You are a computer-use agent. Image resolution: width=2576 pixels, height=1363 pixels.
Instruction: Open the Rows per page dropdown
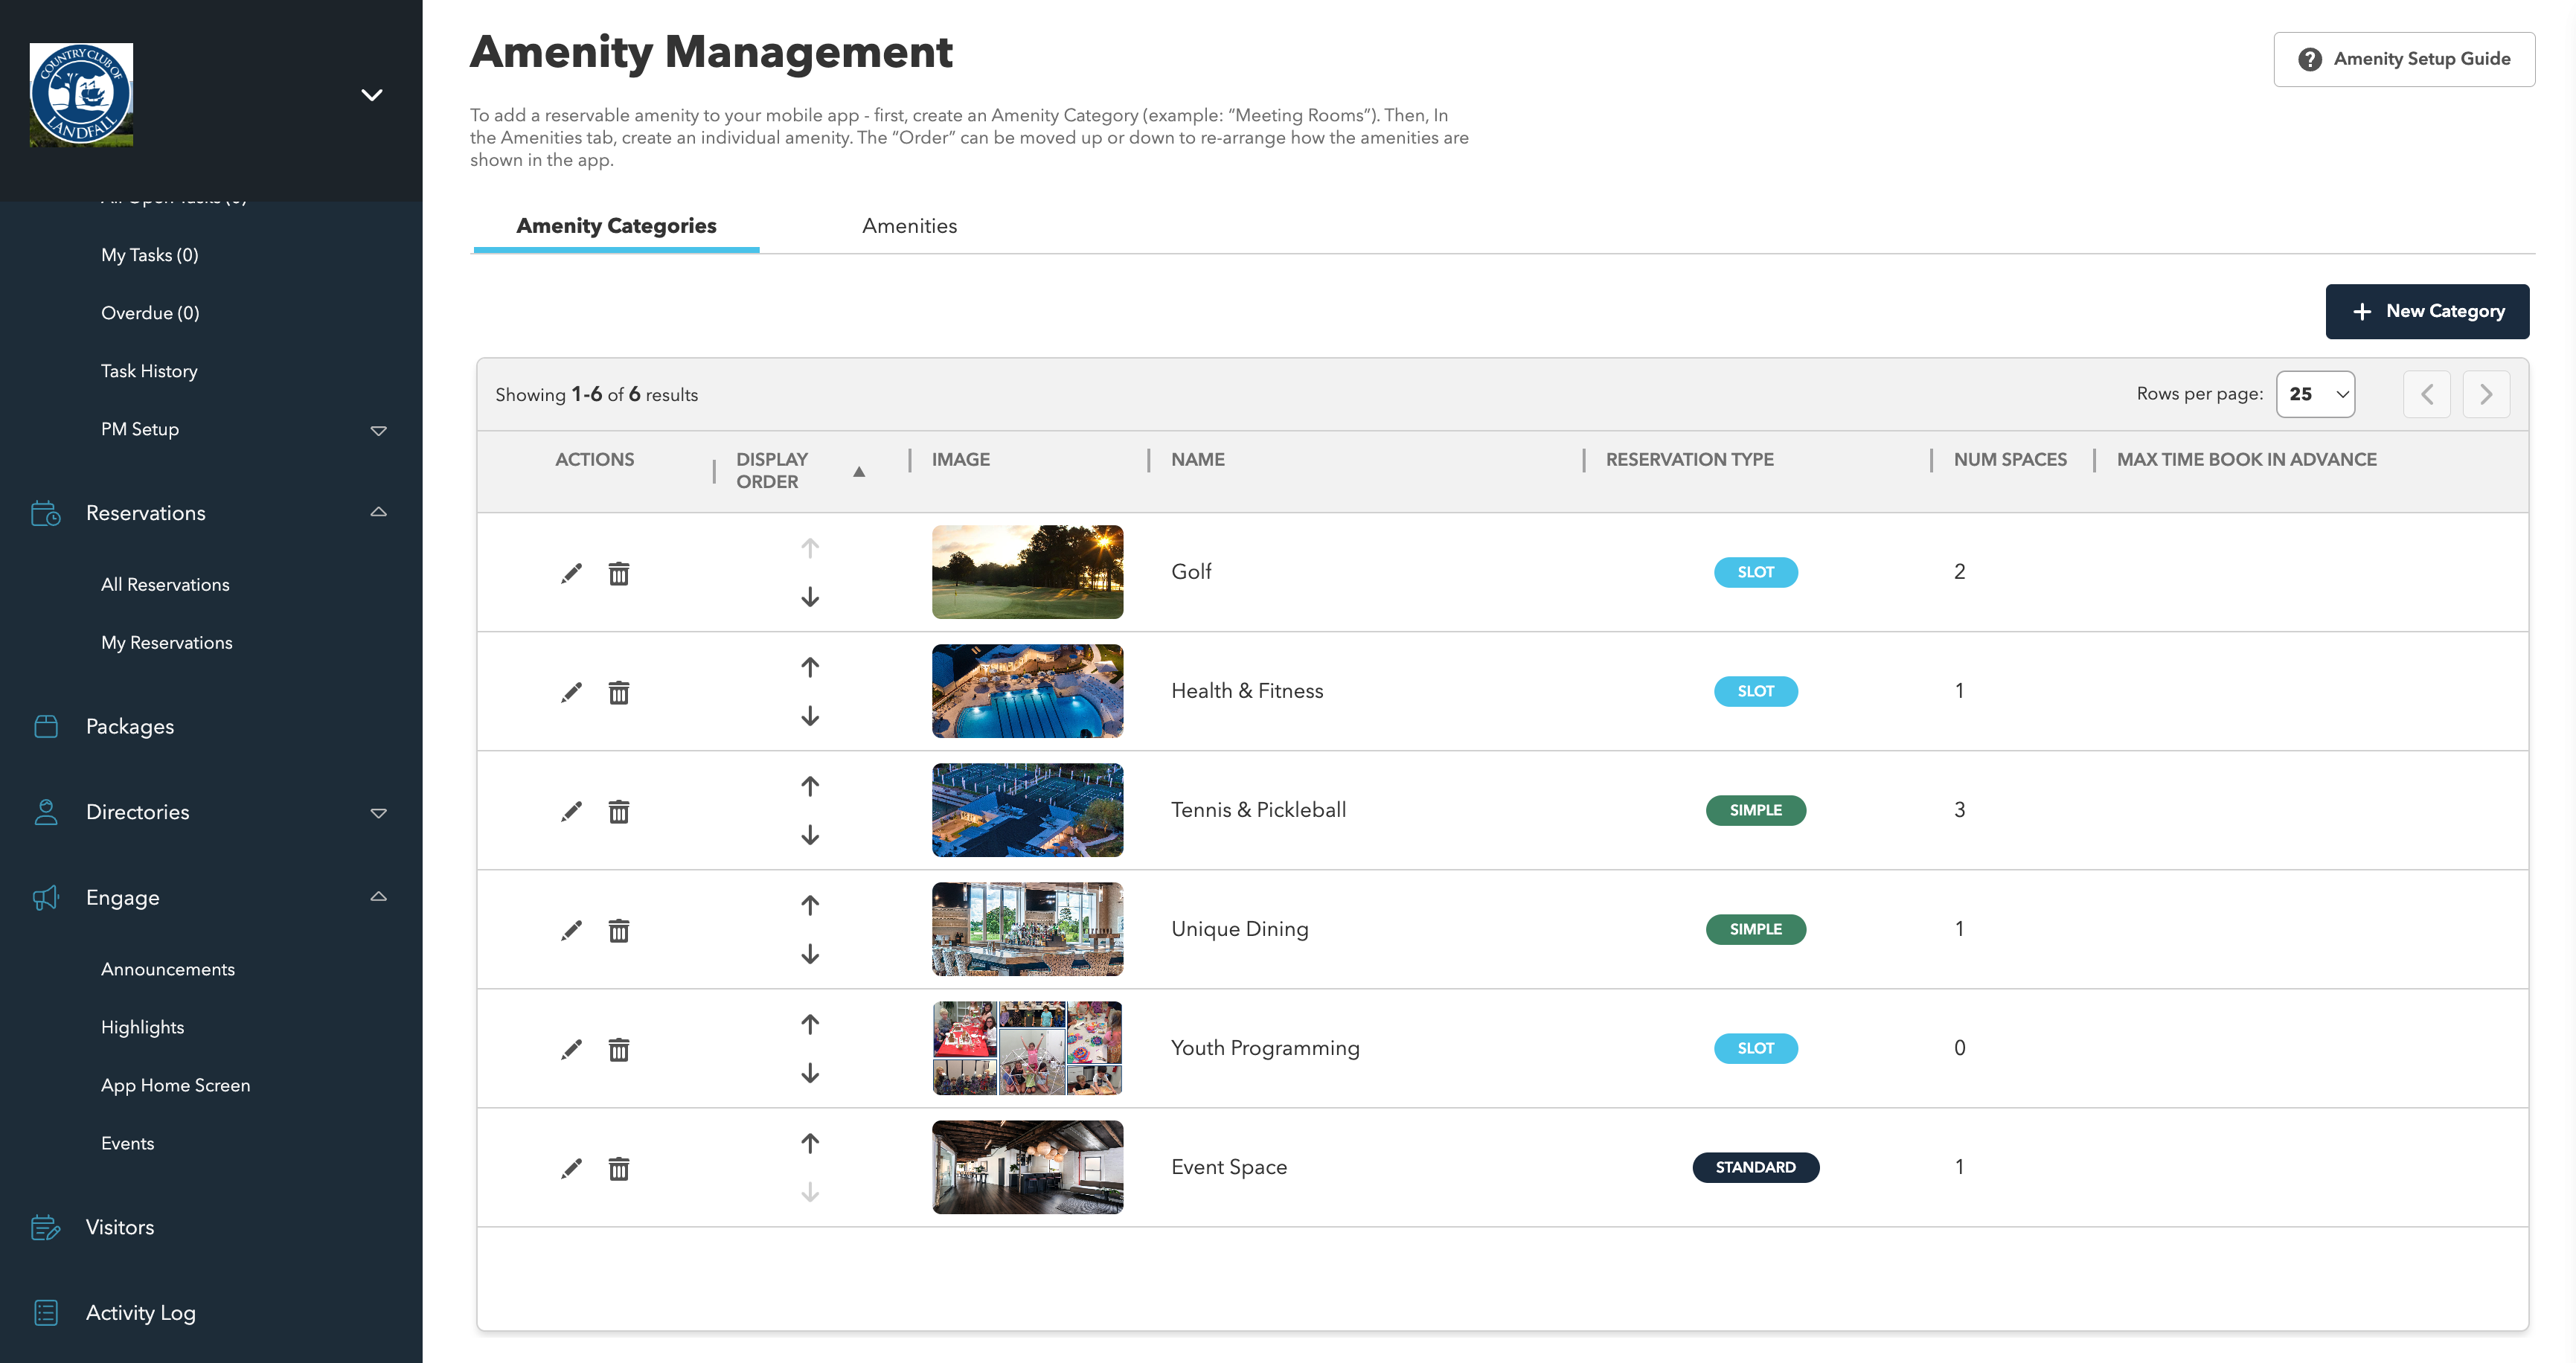point(2315,394)
